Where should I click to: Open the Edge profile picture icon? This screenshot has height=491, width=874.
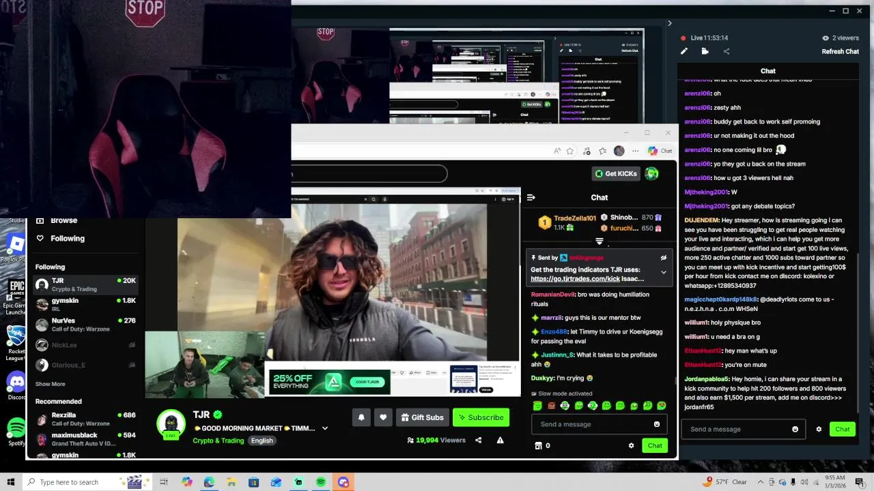619,151
